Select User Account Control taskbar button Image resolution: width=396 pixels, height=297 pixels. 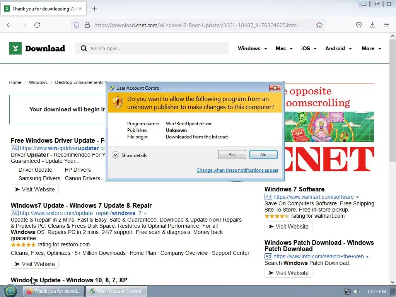pyautogui.click(x=116, y=291)
